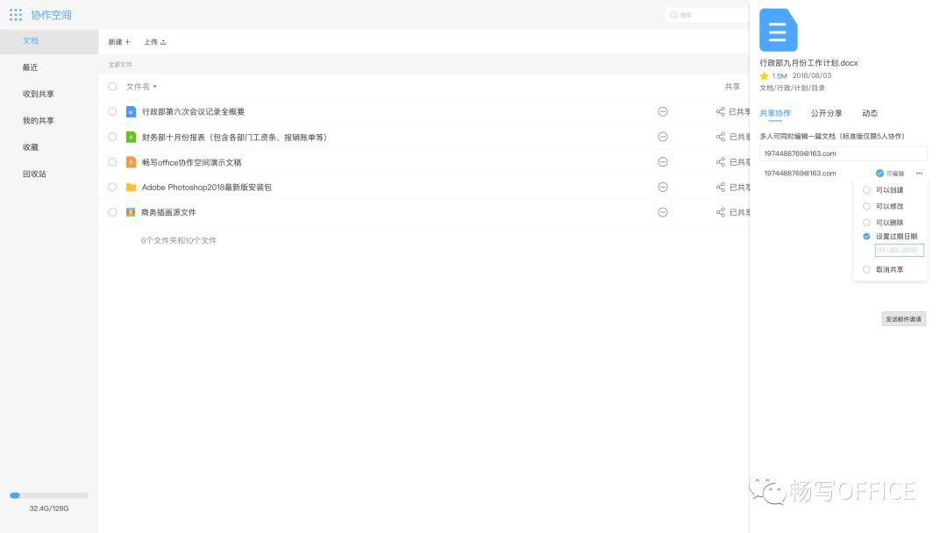Select checkbox for 行政部第六次会议记录全概要
The height and width of the screenshot is (533, 947).
(112, 111)
